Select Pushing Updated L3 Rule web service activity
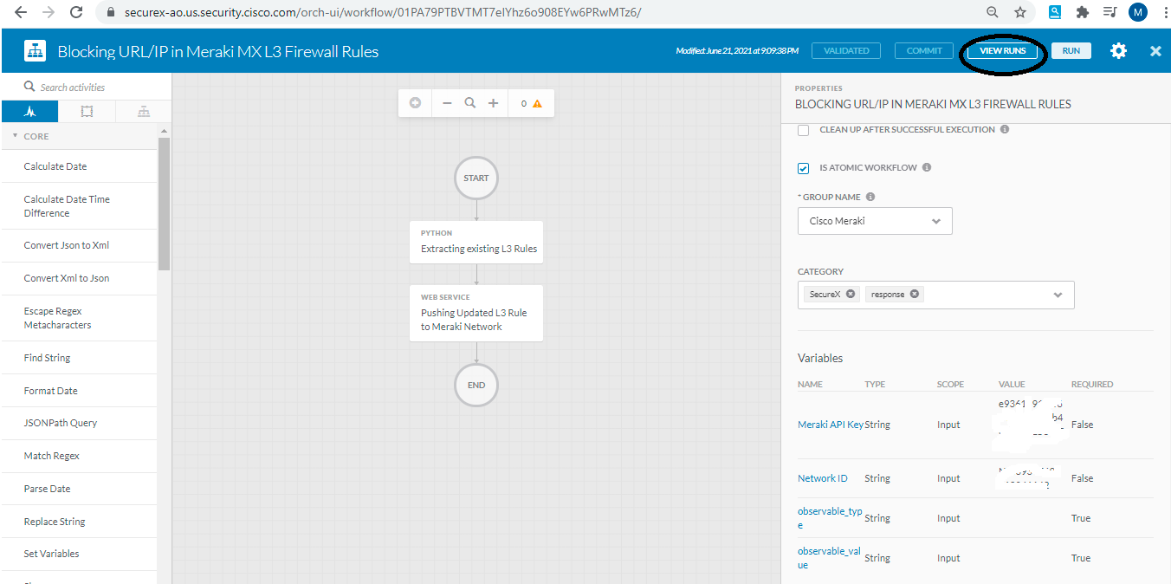Viewport: 1171px width, 584px height. tap(476, 313)
